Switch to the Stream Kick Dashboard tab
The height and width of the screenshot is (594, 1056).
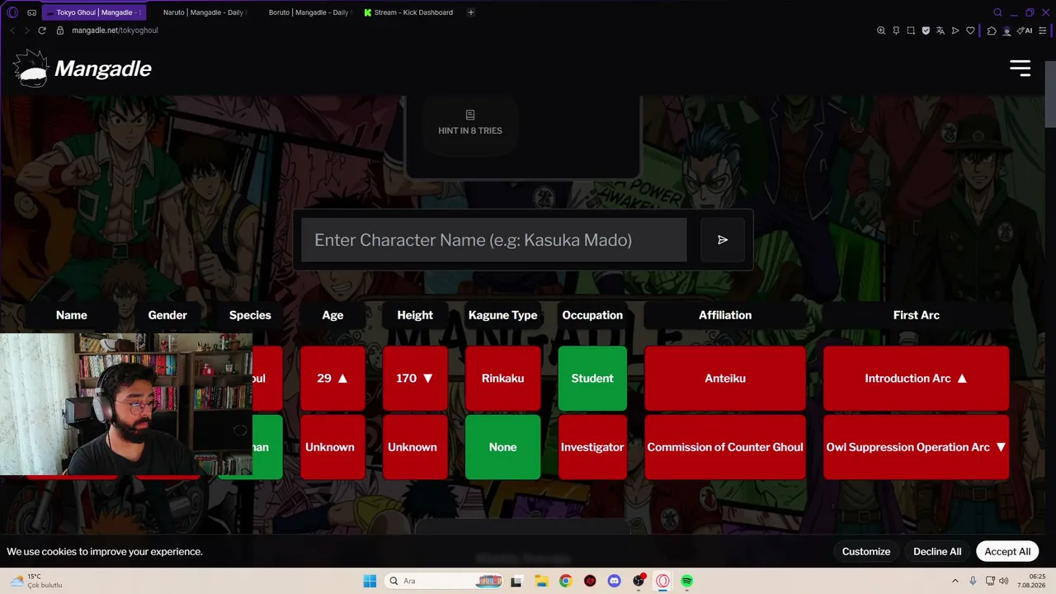pyautogui.click(x=410, y=12)
